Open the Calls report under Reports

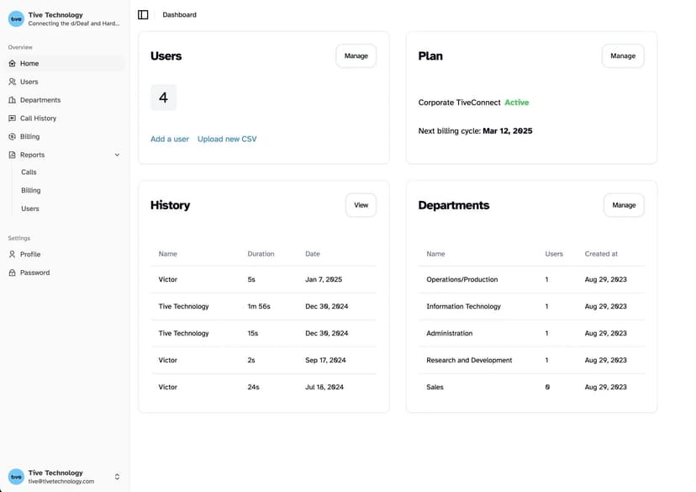pos(29,172)
